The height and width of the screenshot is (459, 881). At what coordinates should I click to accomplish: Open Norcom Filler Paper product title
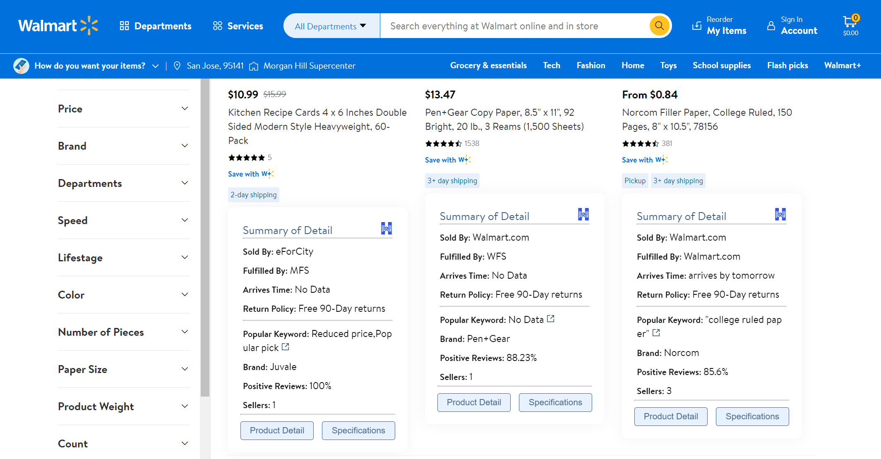[x=707, y=120]
